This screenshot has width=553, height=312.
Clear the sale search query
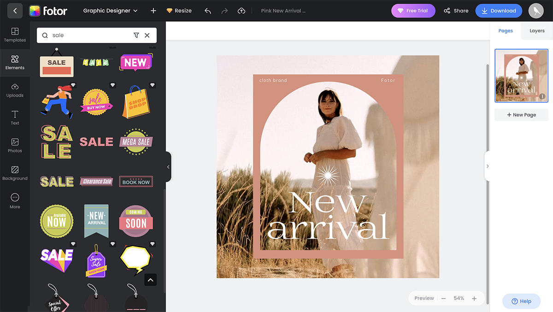[x=147, y=35]
